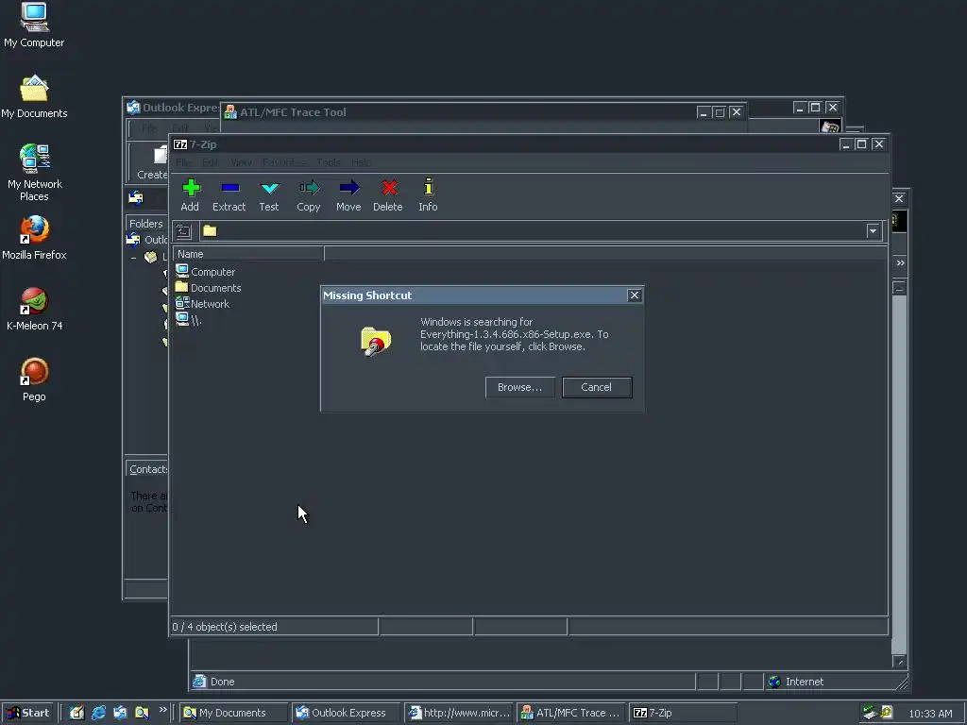Click the 7z icon in the 7-Zip title bar

(x=180, y=144)
